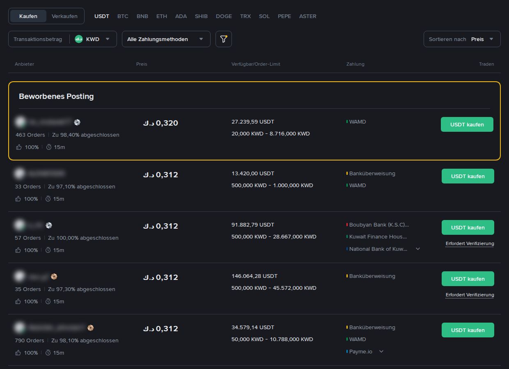509x369 pixels.
Task: Click Kuwait Finance House payment label
Action: (x=378, y=236)
